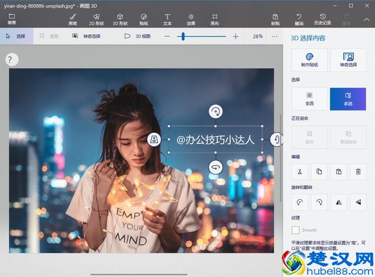Click the 撤消 (Undo) icon
The image size is (375, 277).
299,19
